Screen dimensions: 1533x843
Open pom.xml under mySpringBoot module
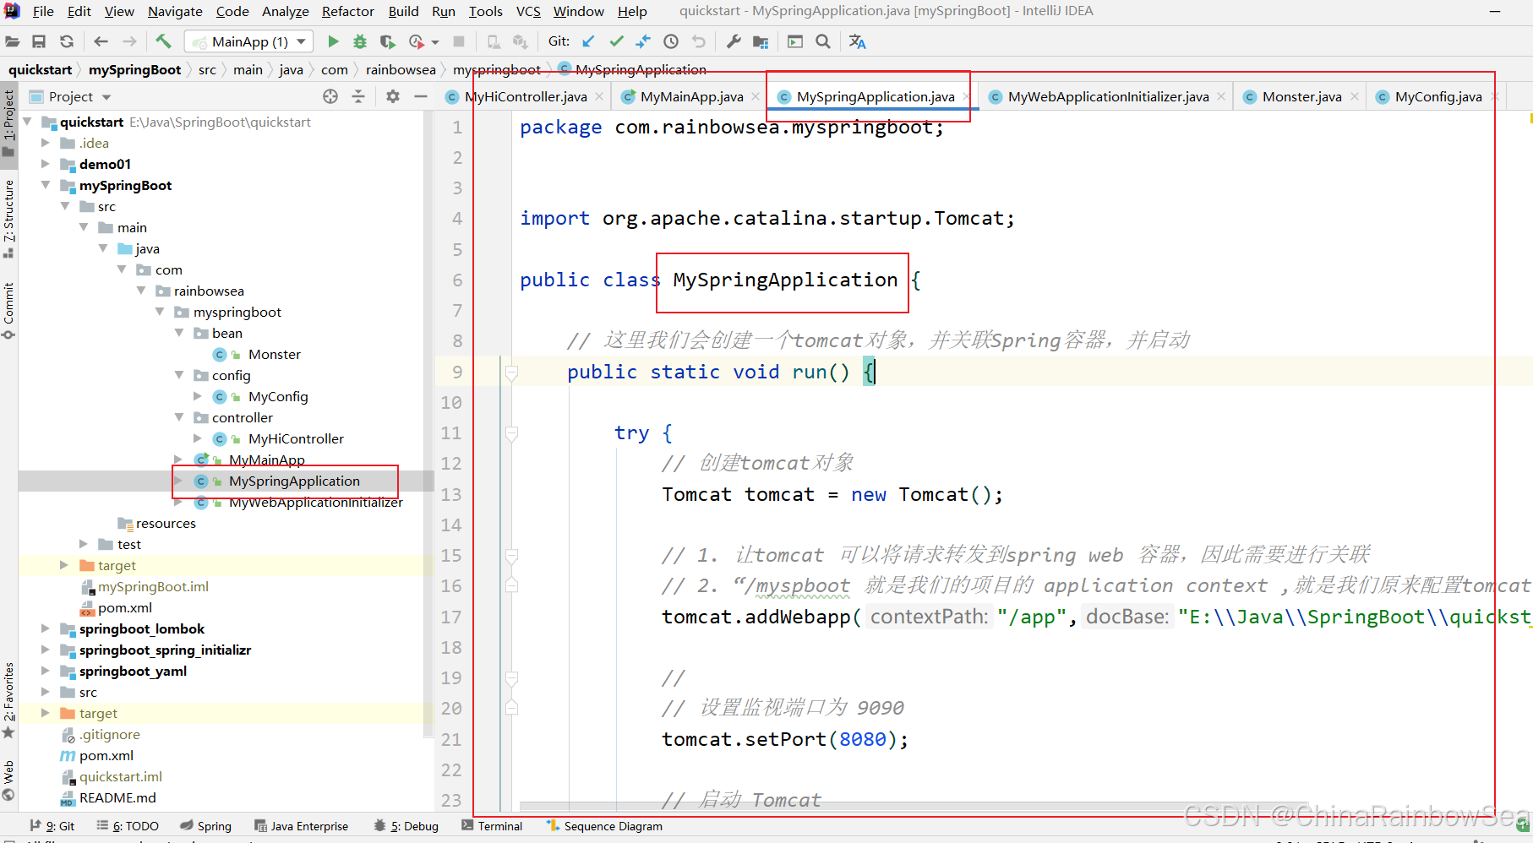(x=124, y=607)
